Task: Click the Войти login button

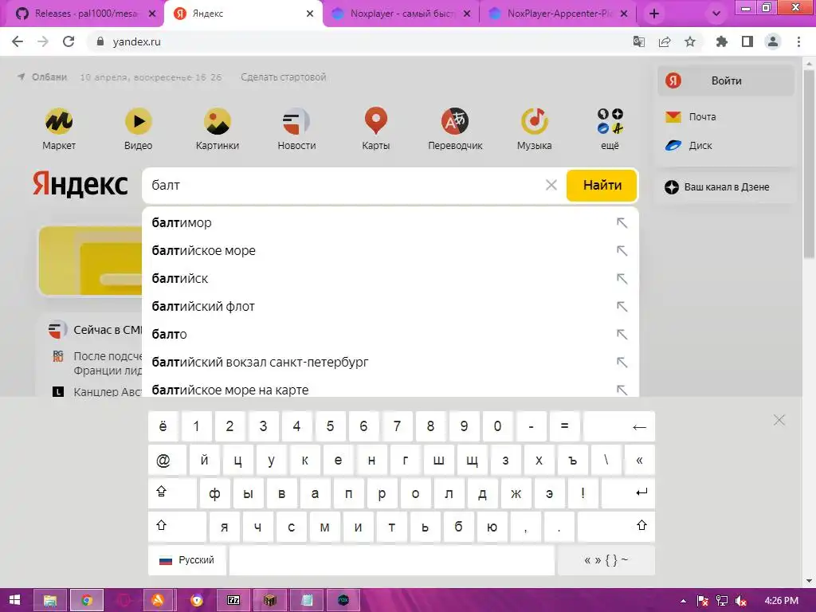Action: [x=725, y=80]
